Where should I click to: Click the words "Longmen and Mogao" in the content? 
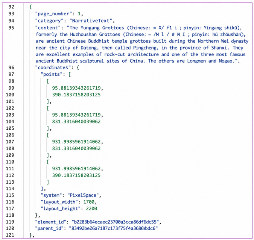(210, 61)
